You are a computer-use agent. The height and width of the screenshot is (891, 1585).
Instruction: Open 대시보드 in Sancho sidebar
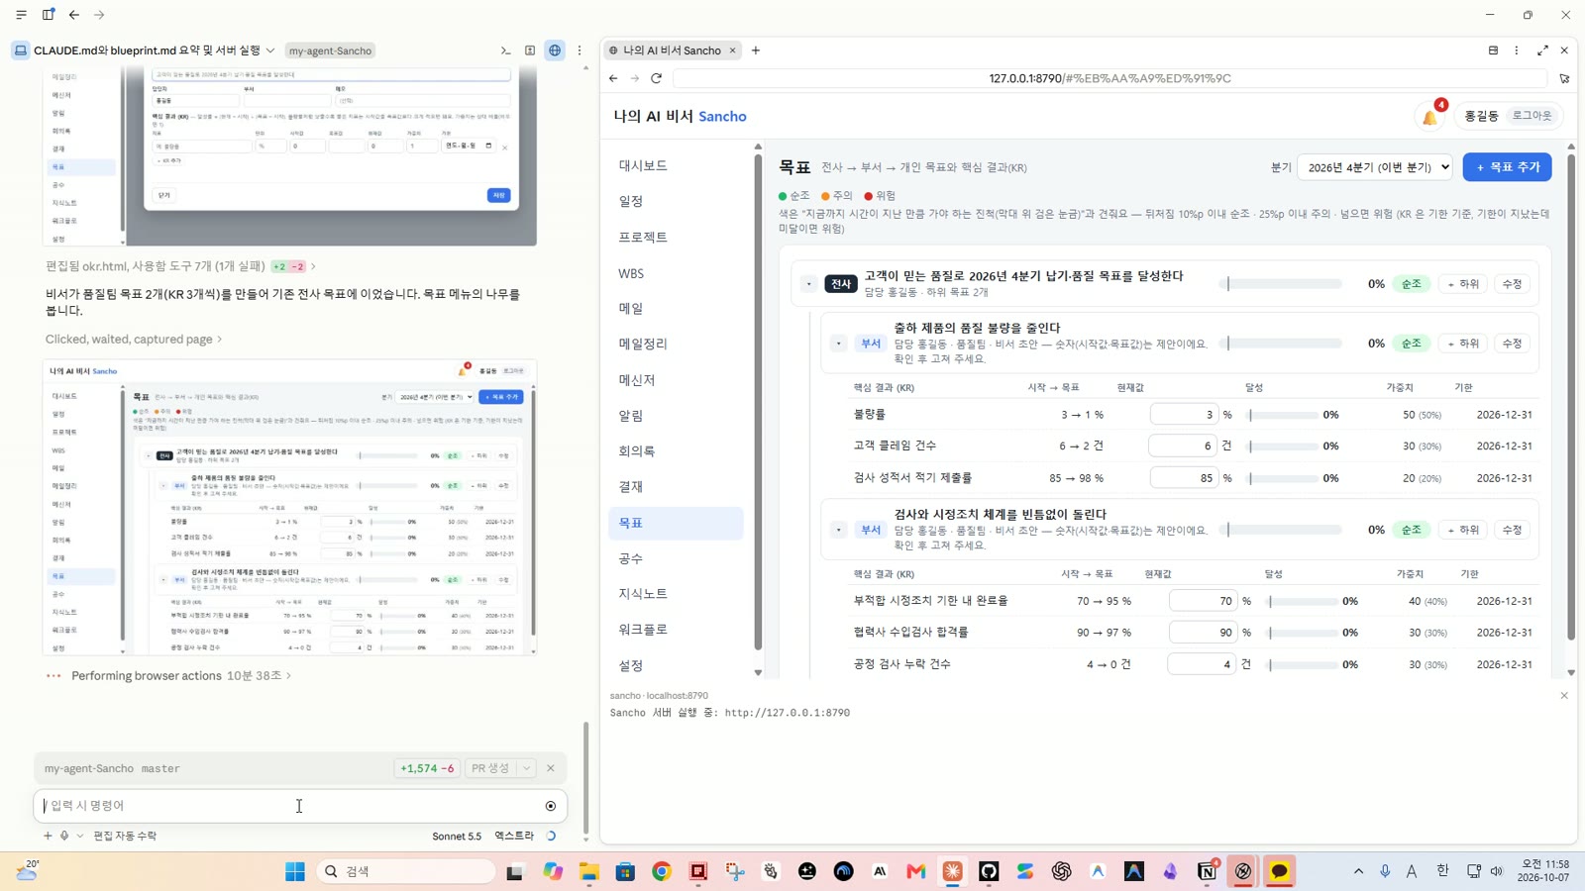coord(643,165)
